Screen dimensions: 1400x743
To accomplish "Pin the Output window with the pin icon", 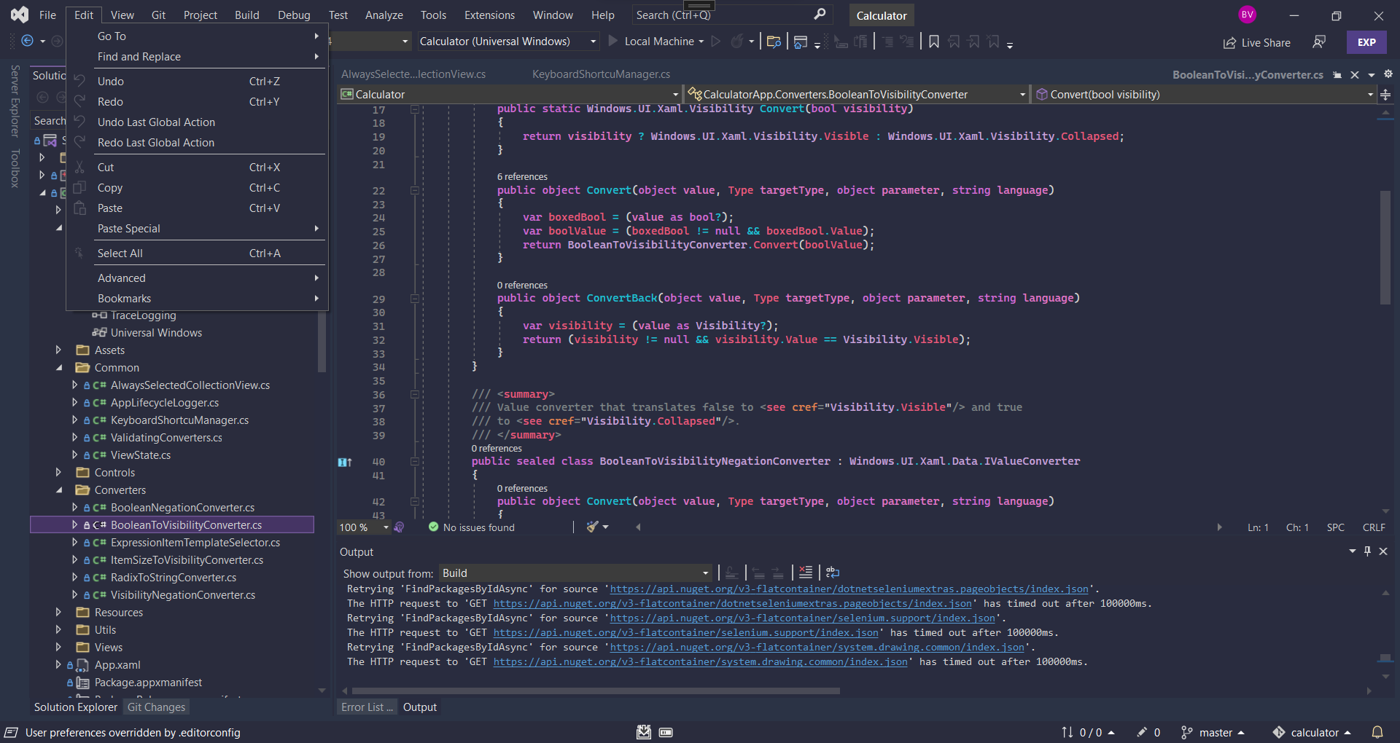I will pos(1367,551).
